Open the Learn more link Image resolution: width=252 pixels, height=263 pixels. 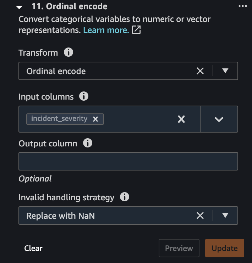click(106, 30)
